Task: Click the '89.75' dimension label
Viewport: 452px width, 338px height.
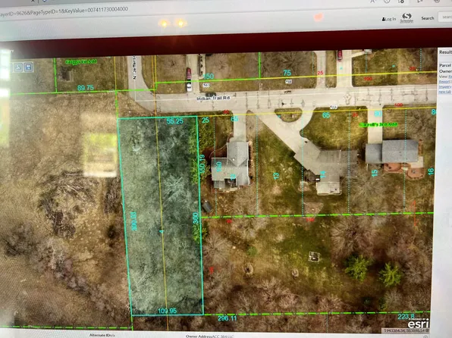Action: coord(86,88)
